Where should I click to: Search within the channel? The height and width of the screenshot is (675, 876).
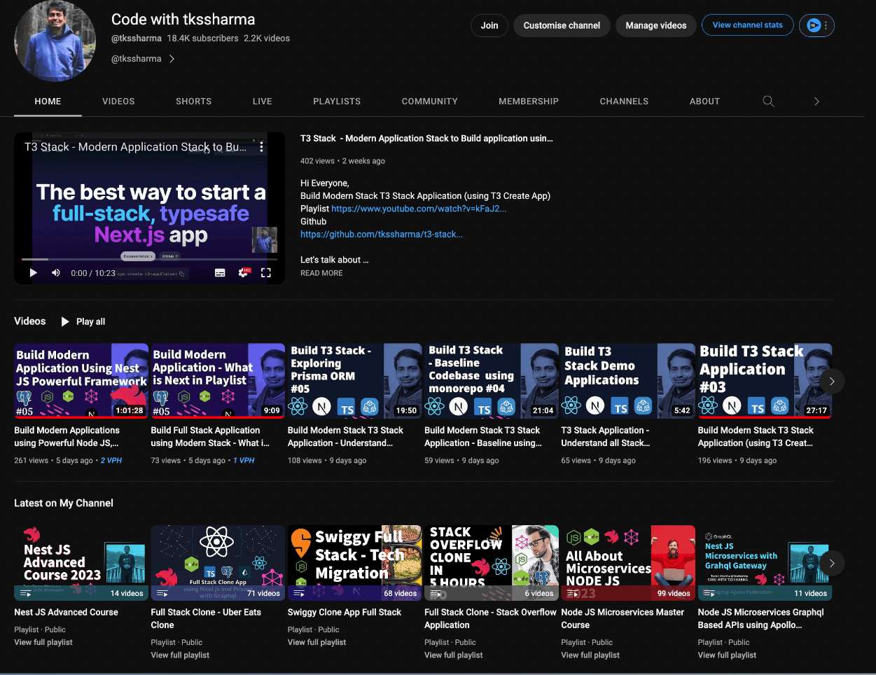[x=768, y=102]
